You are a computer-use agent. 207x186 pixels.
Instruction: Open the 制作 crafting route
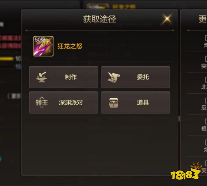63,77
